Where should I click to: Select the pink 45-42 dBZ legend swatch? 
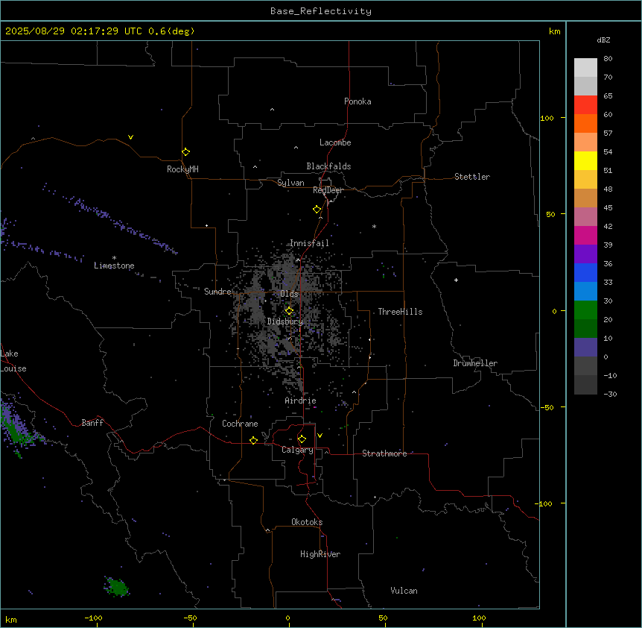(x=585, y=217)
